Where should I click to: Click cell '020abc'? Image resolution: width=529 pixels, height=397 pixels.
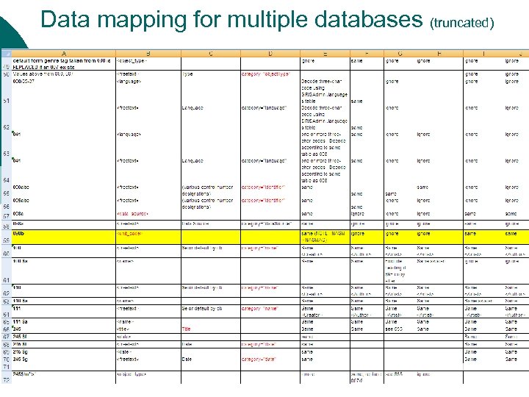64,190
